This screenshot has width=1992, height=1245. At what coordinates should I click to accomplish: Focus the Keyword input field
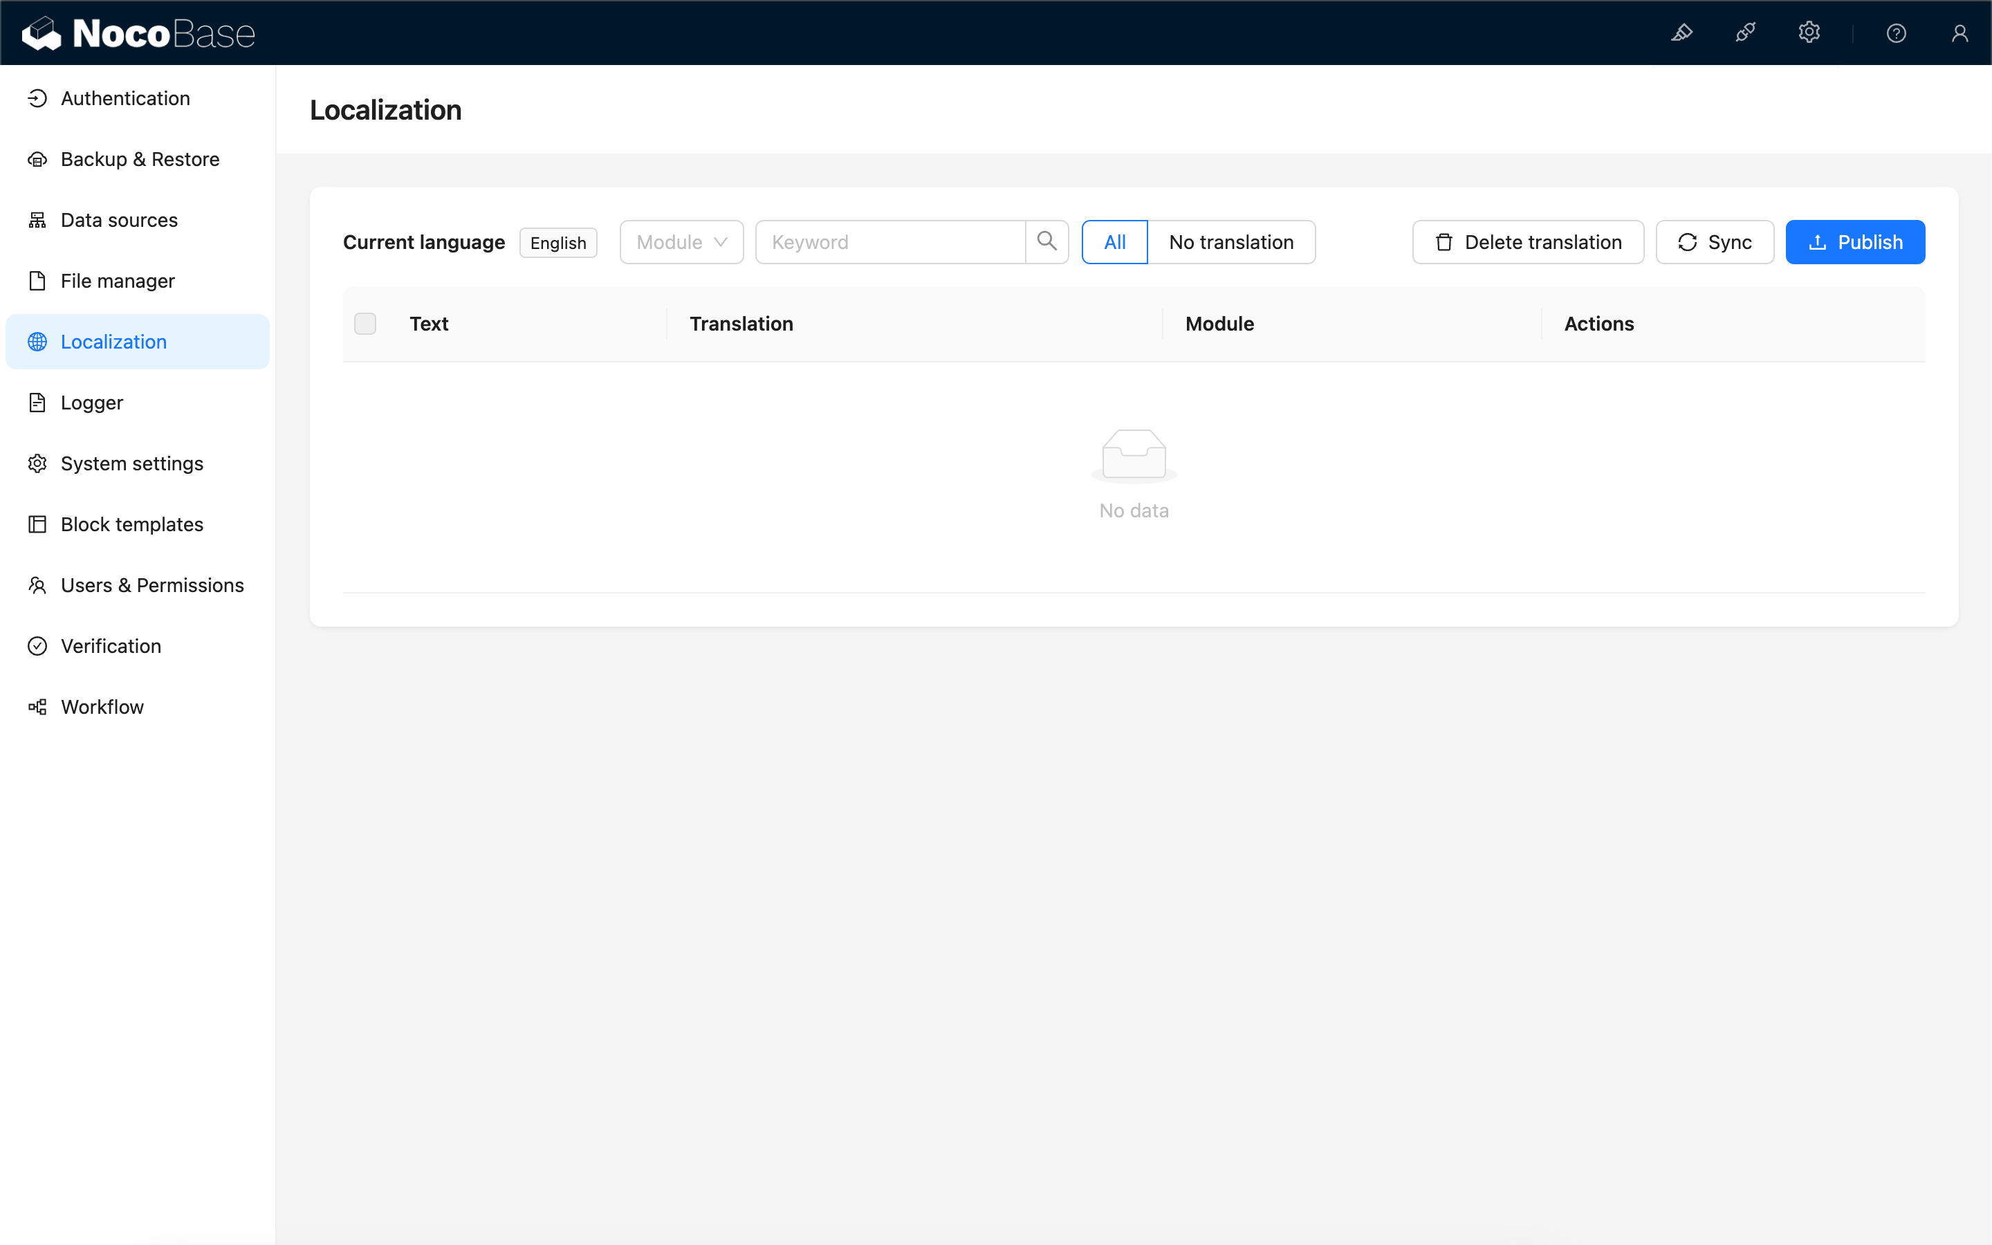(x=889, y=242)
